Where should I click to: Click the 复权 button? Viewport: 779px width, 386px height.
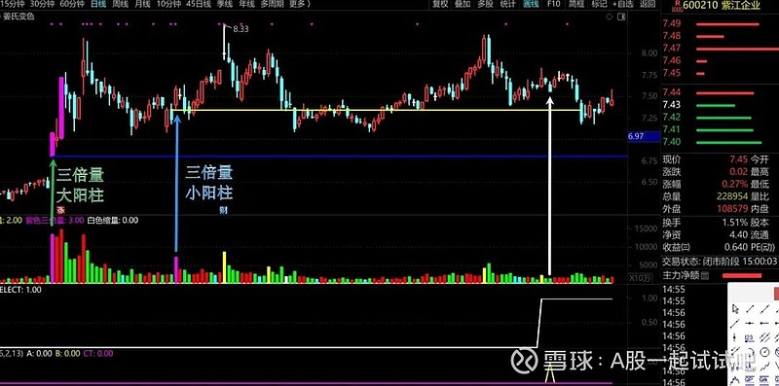point(440,4)
